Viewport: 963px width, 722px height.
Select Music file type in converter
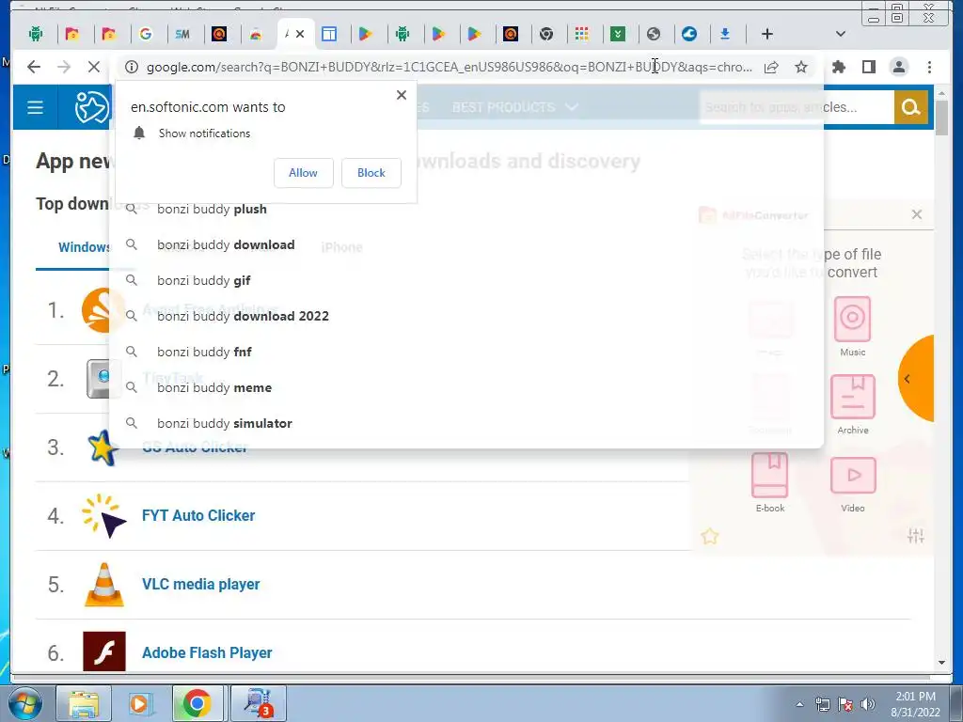pyautogui.click(x=852, y=326)
